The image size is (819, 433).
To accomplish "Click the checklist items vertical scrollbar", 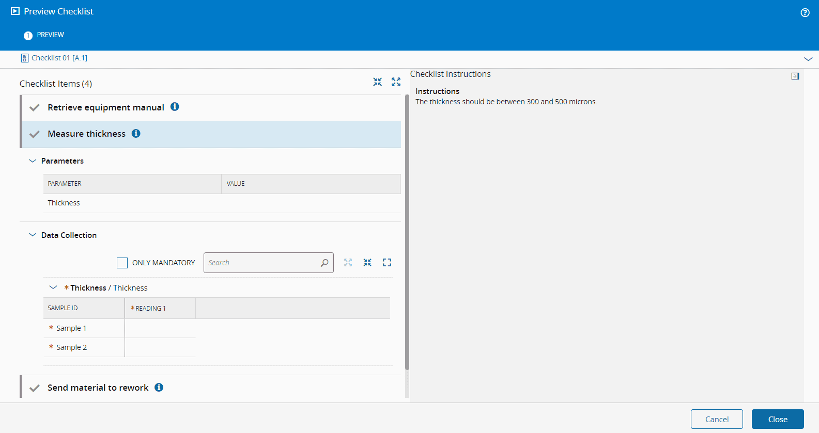I will coord(407,232).
